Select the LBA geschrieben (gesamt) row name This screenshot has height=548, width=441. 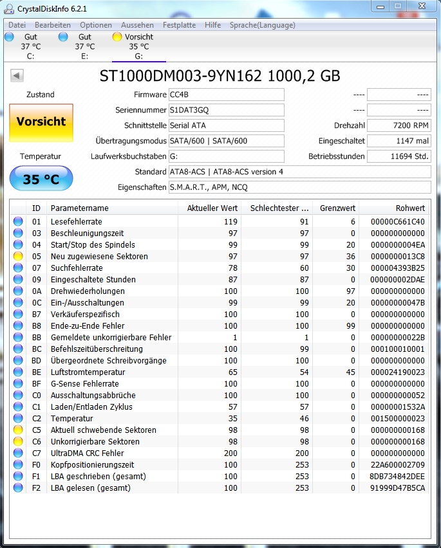click(99, 477)
